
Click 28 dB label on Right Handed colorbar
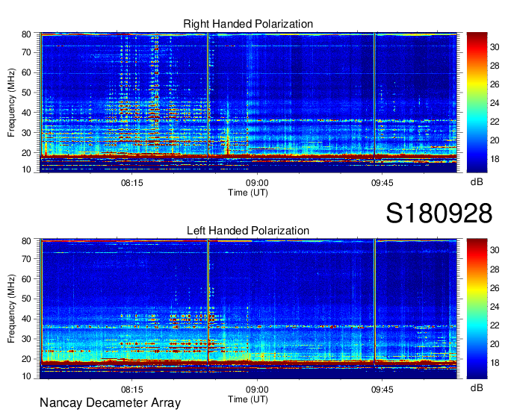pos(495,66)
